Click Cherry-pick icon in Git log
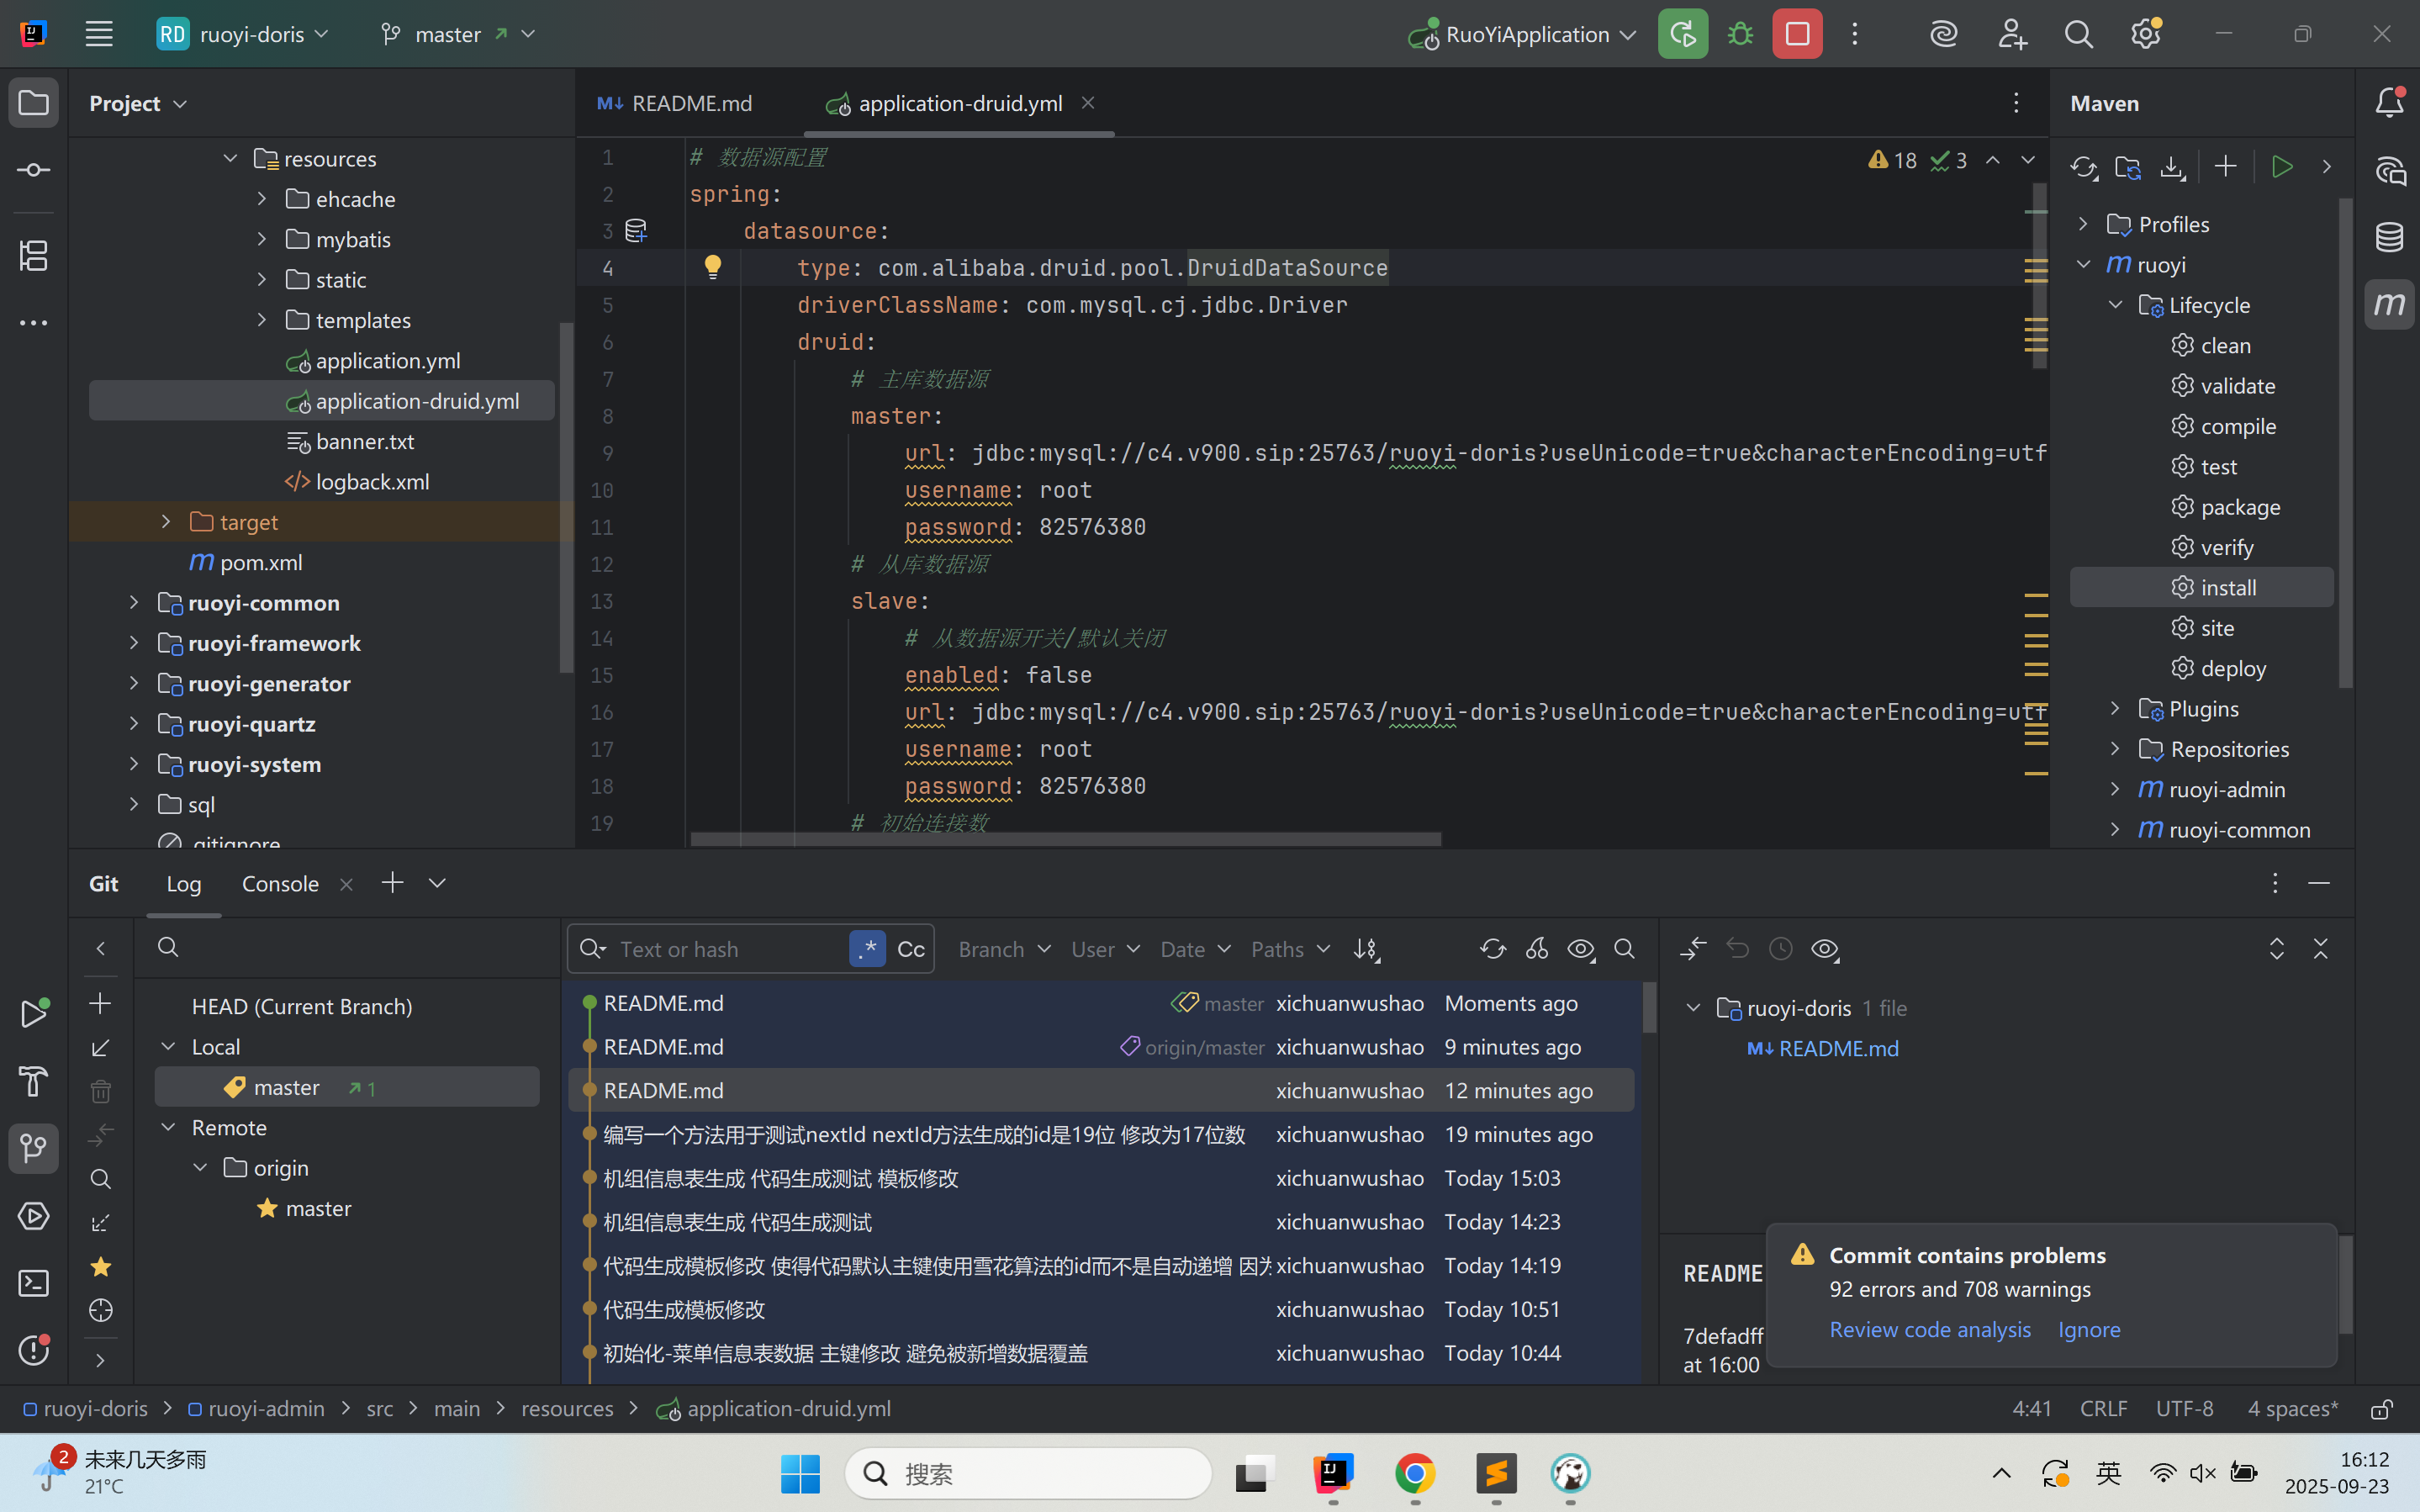2420x1512 pixels. tap(1536, 949)
